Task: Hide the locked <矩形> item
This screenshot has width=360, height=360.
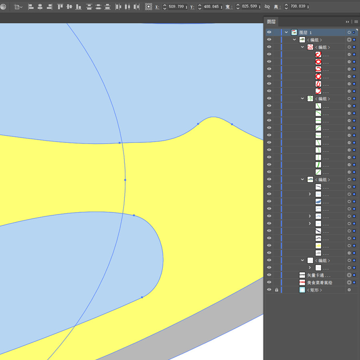Action: click(x=269, y=290)
